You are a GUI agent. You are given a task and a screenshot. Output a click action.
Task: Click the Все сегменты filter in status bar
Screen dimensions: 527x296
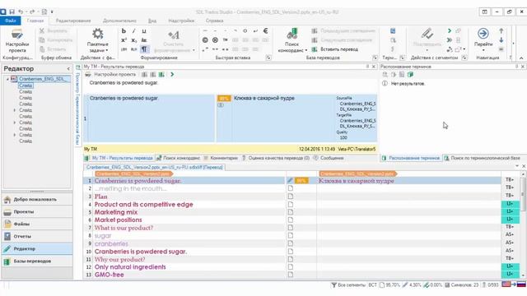(348, 285)
